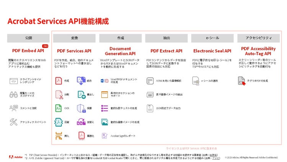Click the people icon beside コメントと注釈

tap(13, 108)
